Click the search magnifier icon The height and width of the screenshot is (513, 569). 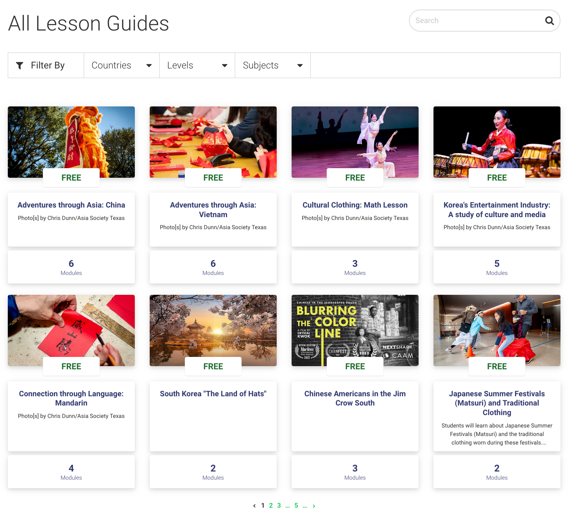click(549, 21)
